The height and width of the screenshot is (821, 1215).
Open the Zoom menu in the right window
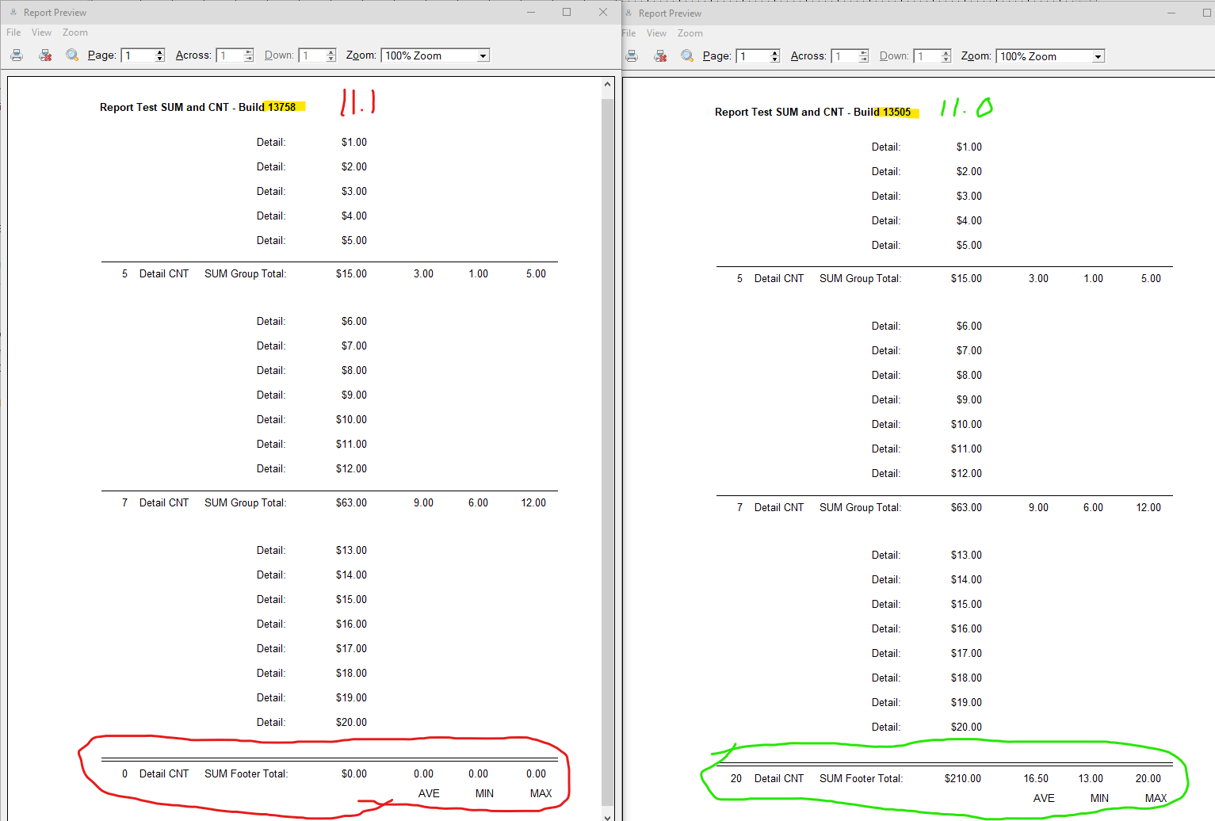point(690,33)
